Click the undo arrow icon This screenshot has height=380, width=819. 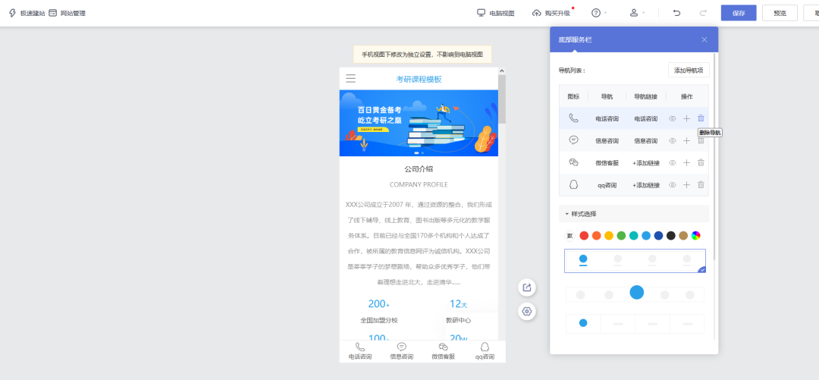point(677,13)
